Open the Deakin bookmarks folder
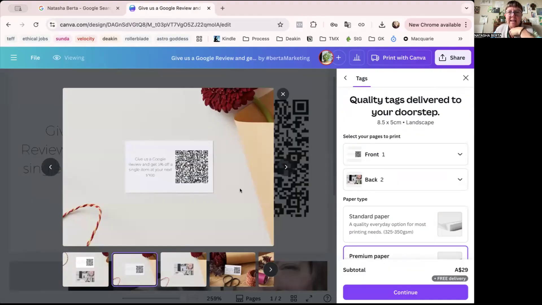 [288, 39]
